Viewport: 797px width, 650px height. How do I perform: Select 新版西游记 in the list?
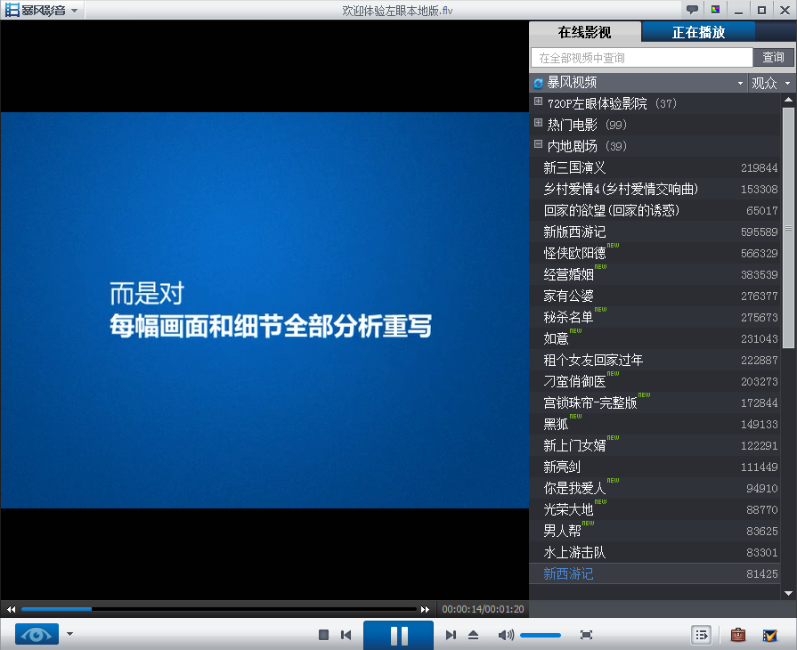[655, 232]
